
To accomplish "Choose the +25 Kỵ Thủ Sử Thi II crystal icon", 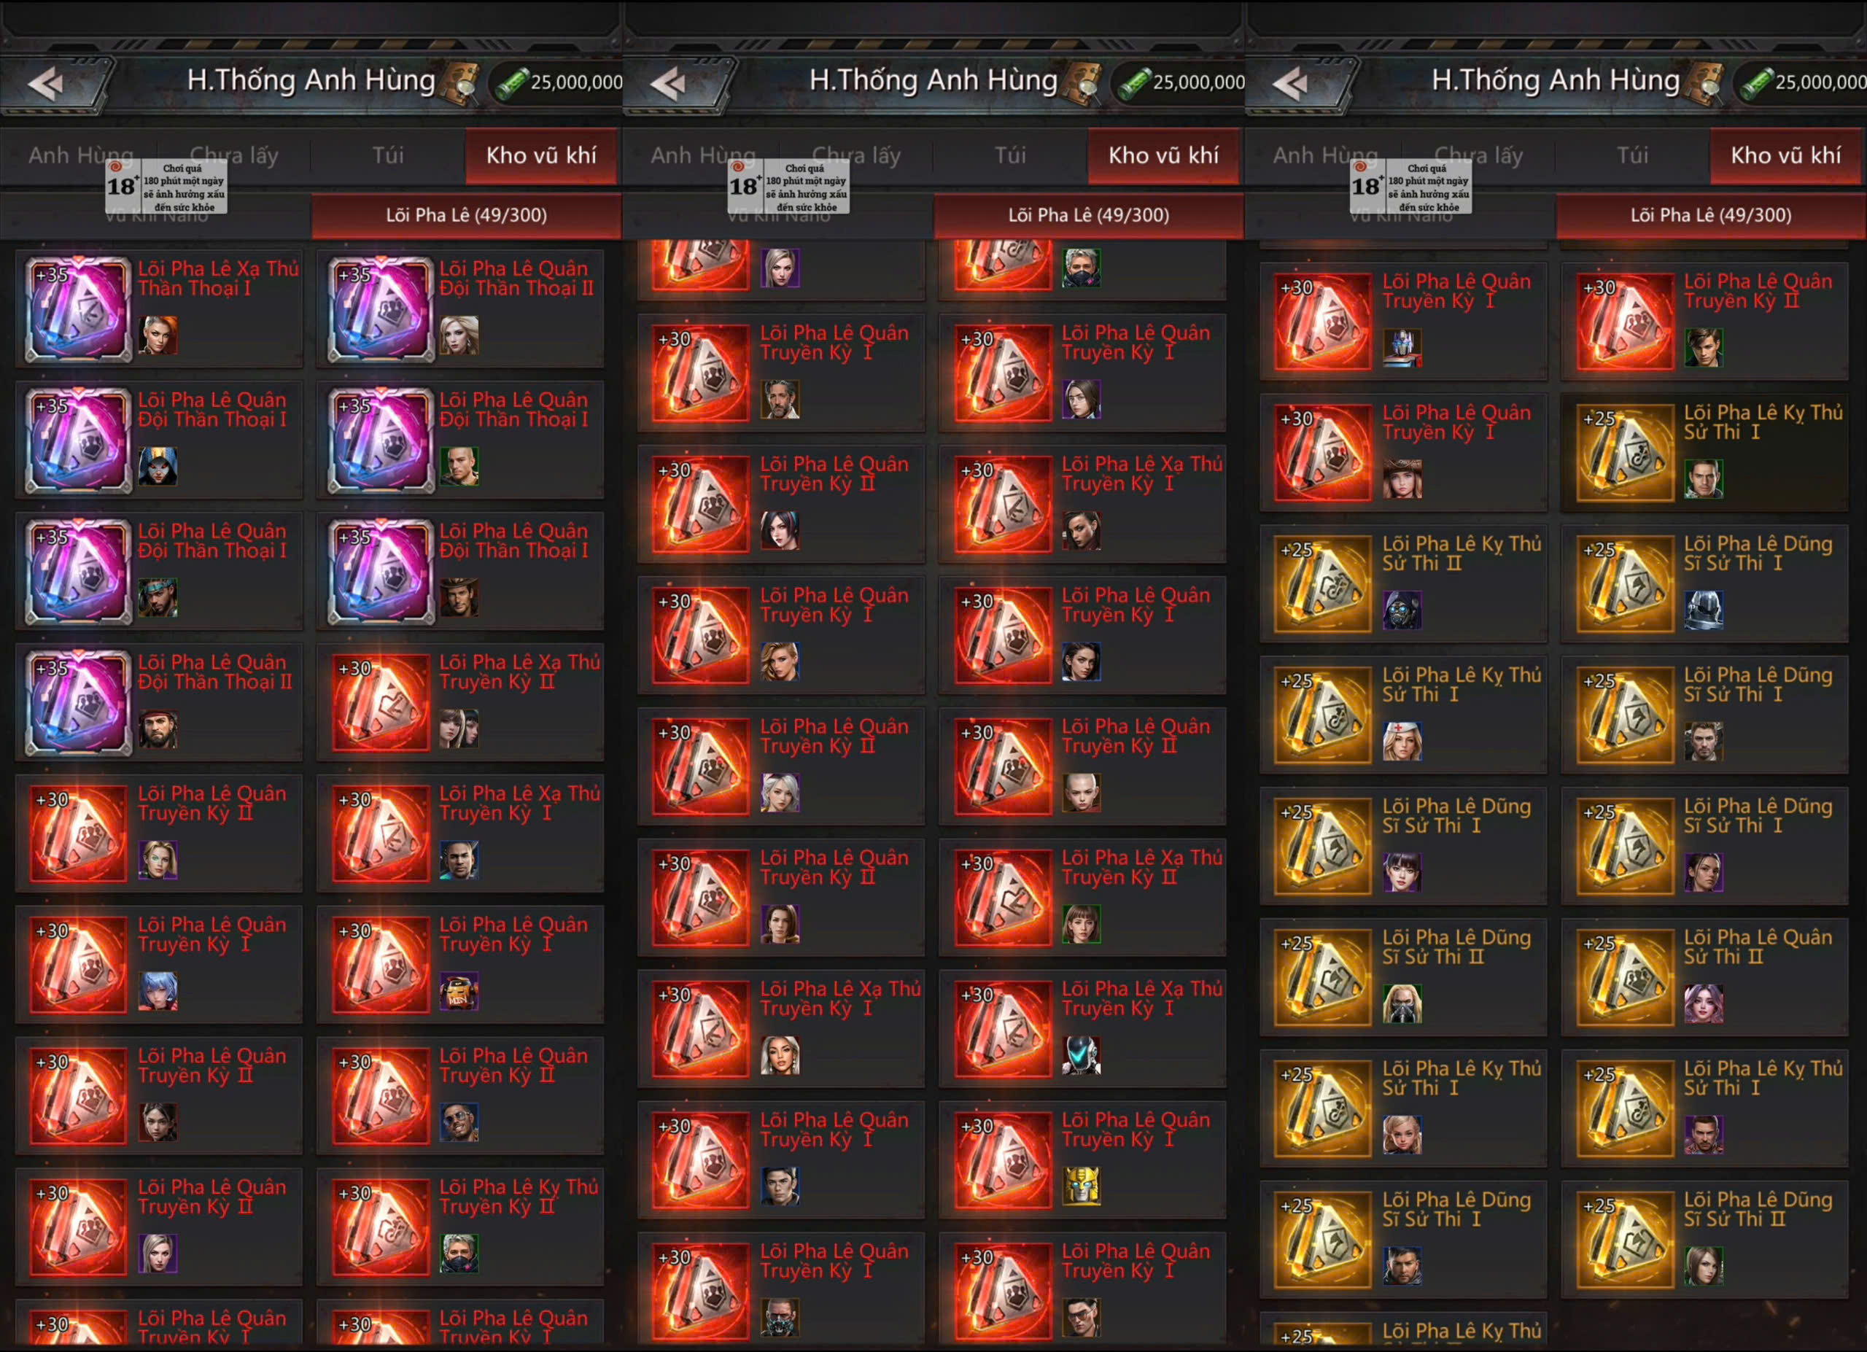I will coord(1323,583).
